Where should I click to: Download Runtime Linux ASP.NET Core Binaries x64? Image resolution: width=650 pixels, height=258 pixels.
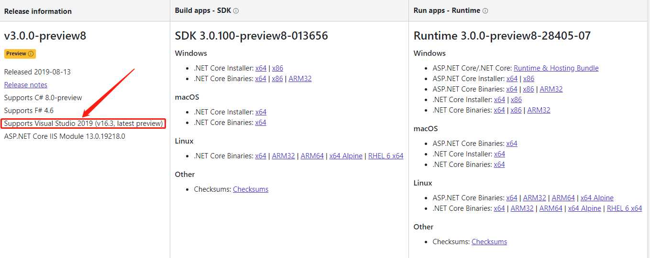(512, 198)
